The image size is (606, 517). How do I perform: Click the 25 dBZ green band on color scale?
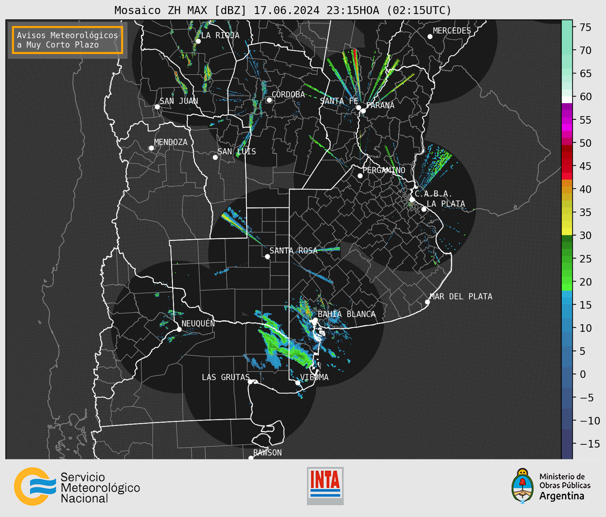coord(567,258)
